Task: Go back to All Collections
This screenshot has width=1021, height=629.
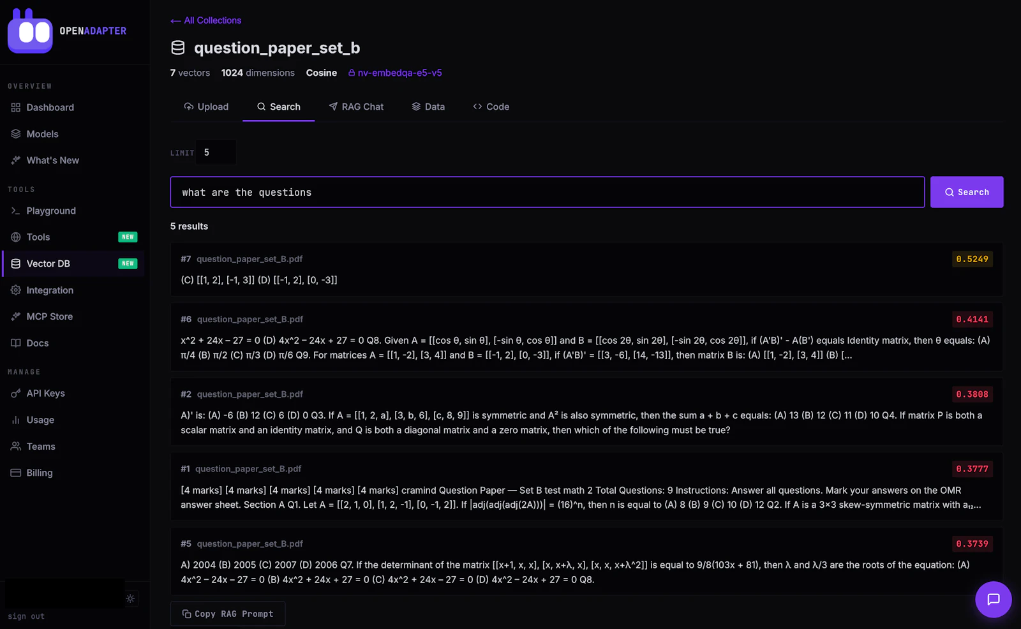Action: click(x=205, y=20)
